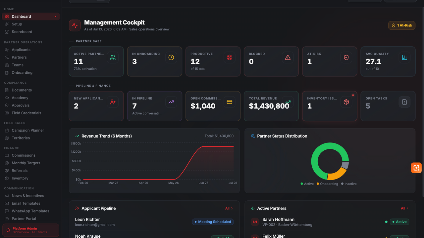Click the Email Templates envelope icon
The image size is (424, 238).
pos(7,203)
